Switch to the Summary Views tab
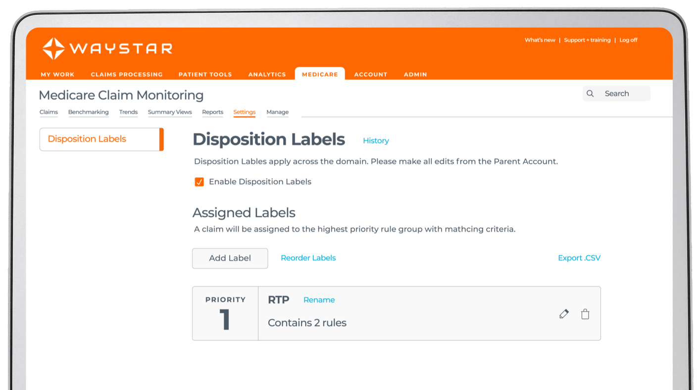This screenshot has height=390, width=698. [x=170, y=112]
